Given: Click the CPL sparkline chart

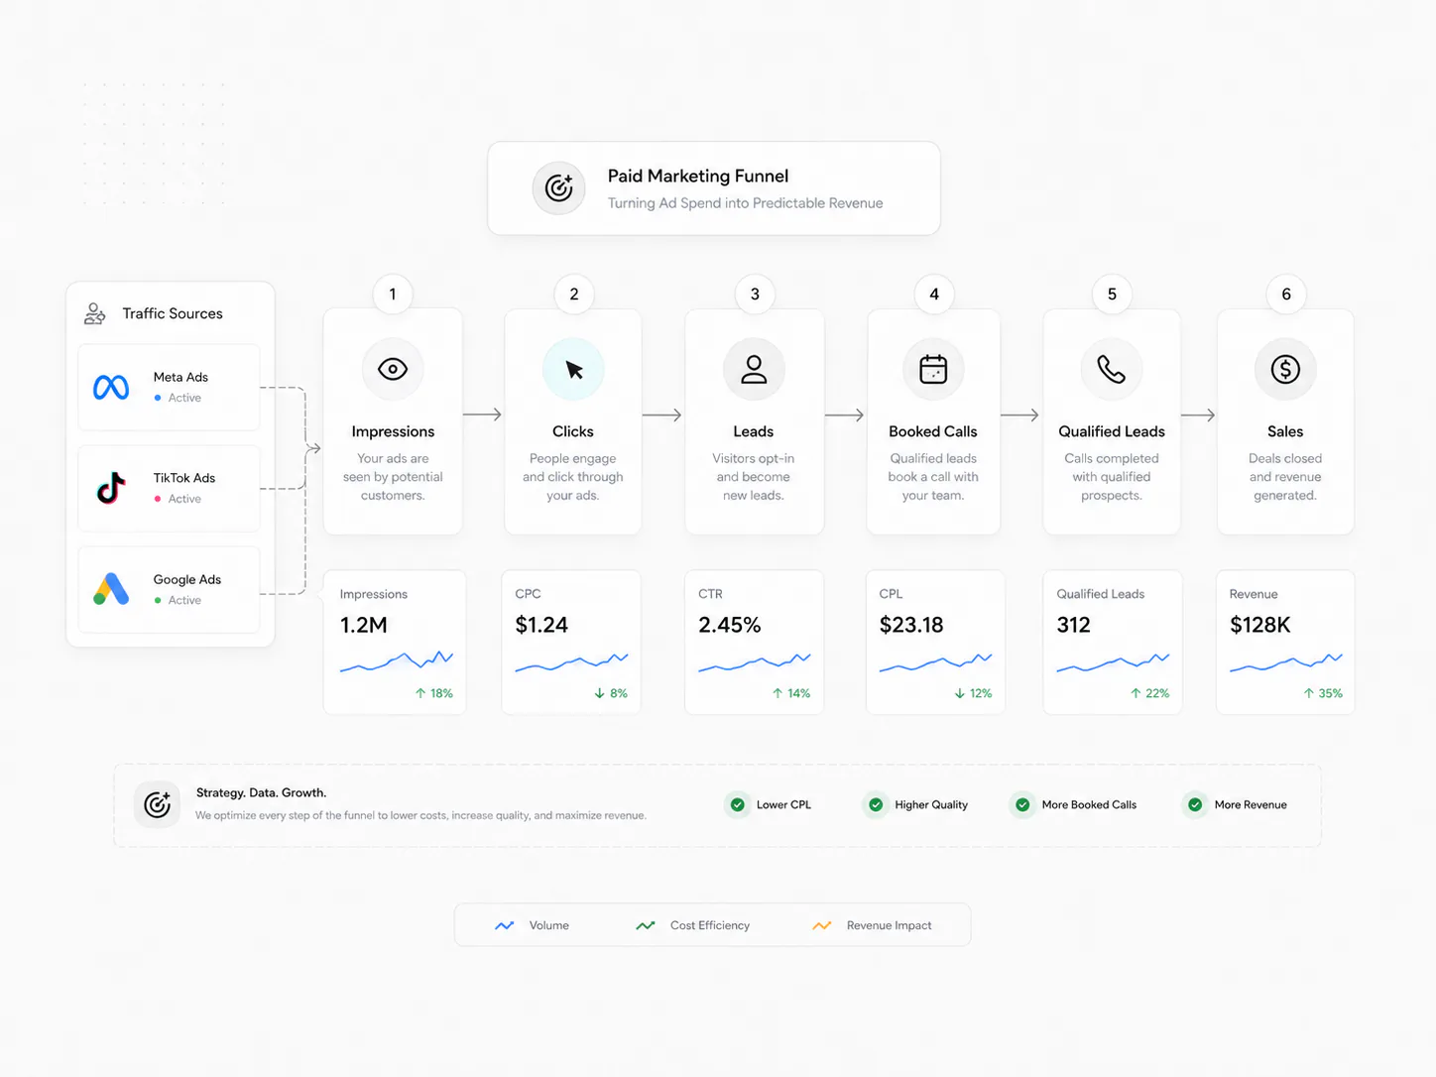Looking at the screenshot, I should pyautogui.click(x=935, y=661).
